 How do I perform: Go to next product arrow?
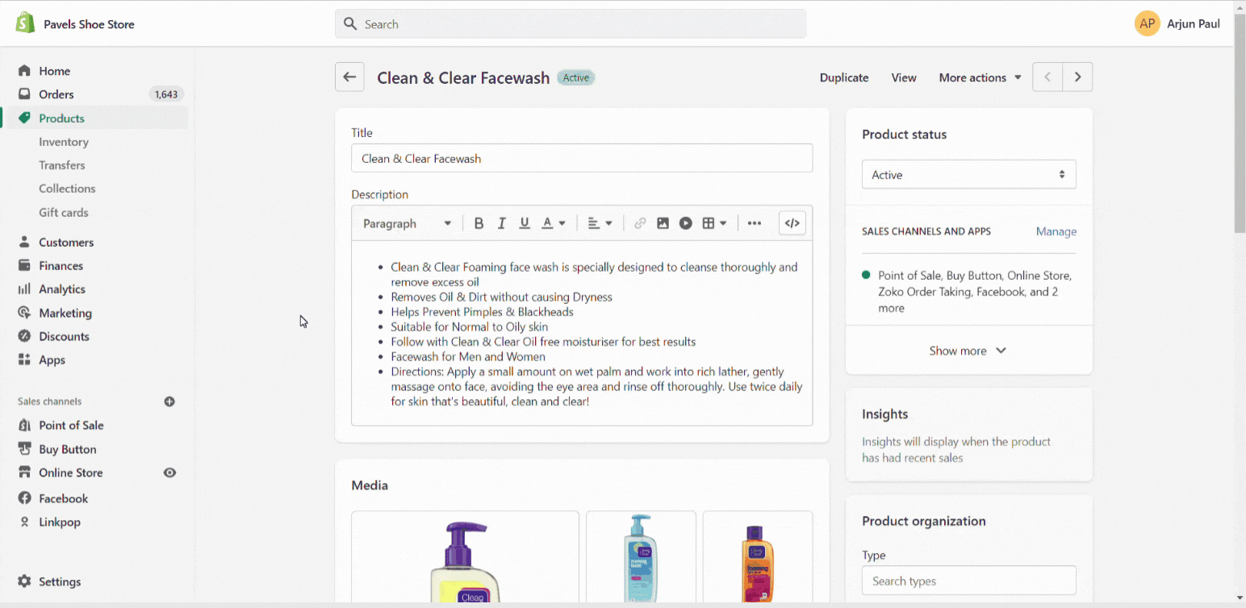[x=1077, y=77]
